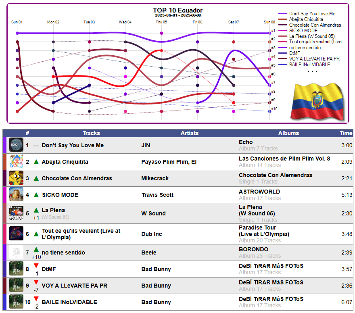
Task: Click the BAILE INoLVIDABLE blue color bar
Action: point(4,302)
